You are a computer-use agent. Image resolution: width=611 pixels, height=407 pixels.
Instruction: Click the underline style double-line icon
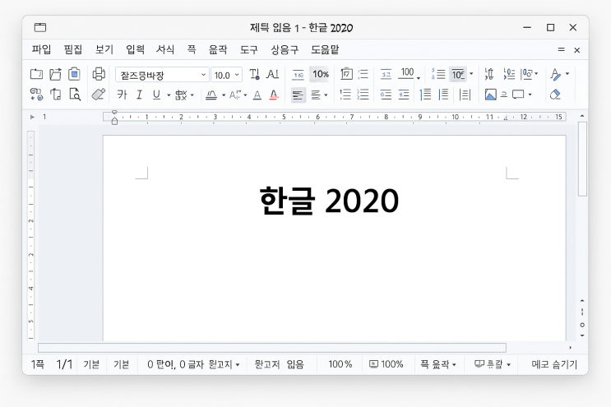(x=211, y=95)
